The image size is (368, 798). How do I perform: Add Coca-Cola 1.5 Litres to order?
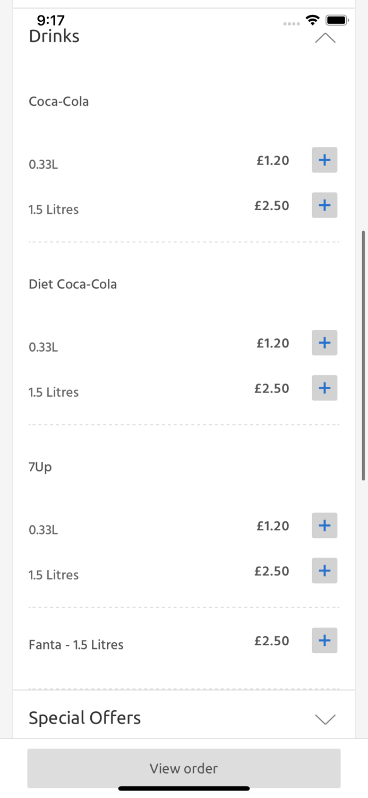(324, 205)
